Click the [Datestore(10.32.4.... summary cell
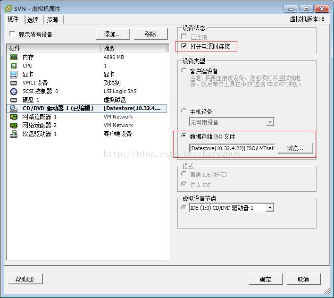Viewport: 334px width, 298px height. coord(132,108)
